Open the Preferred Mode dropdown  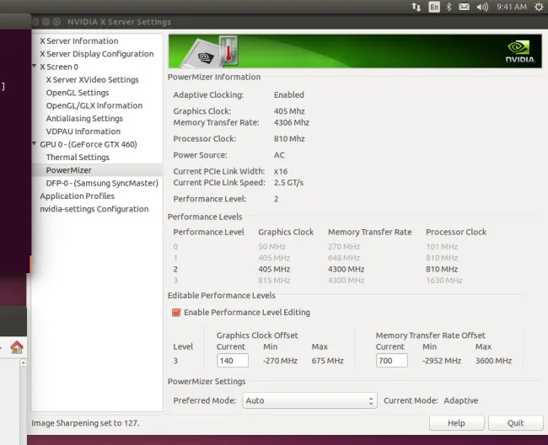(x=309, y=400)
